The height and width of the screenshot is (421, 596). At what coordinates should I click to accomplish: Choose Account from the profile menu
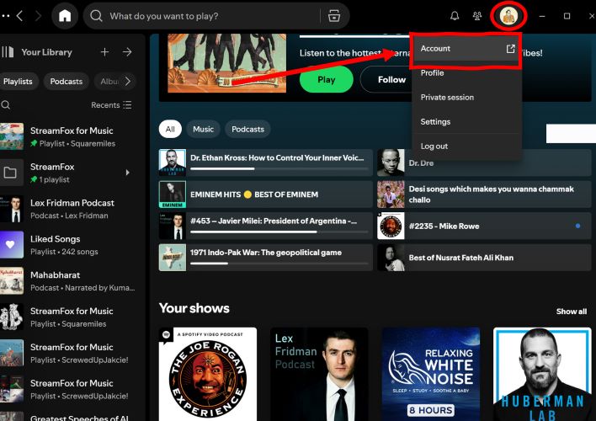tap(466, 49)
